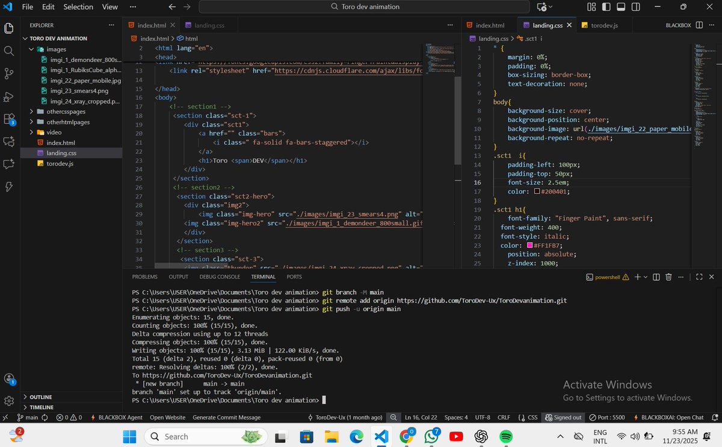Open the terminal profile dropdown chevron

point(645,276)
